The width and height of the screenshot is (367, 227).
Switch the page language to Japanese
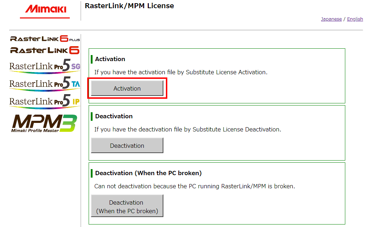pyautogui.click(x=331, y=19)
